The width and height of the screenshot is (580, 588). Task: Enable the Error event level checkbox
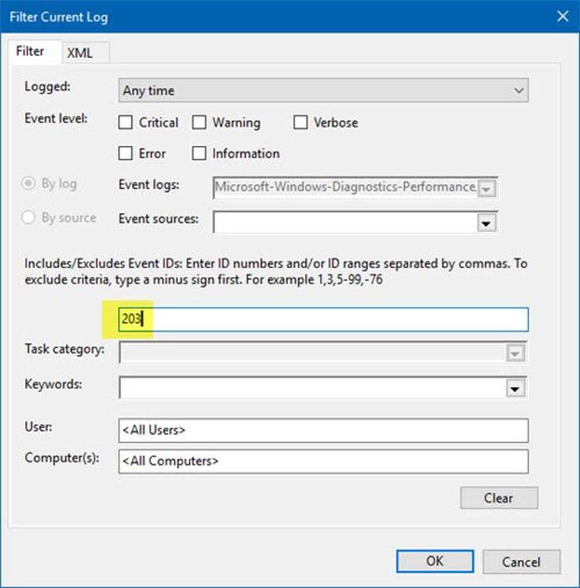(125, 153)
